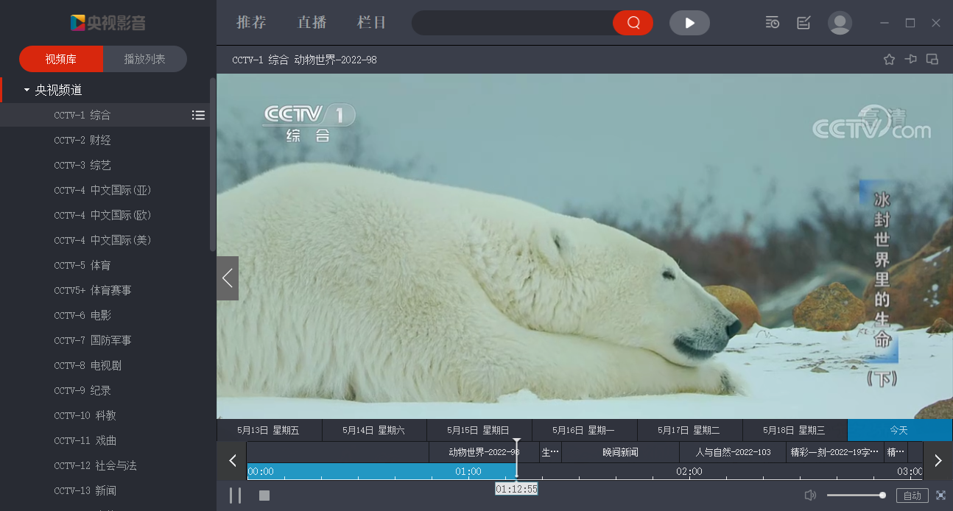Select CCTV-4 中文国际(美) channel
Image resolution: width=953 pixels, height=511 pixels.
pyautogui.click(x=103, y=240)
